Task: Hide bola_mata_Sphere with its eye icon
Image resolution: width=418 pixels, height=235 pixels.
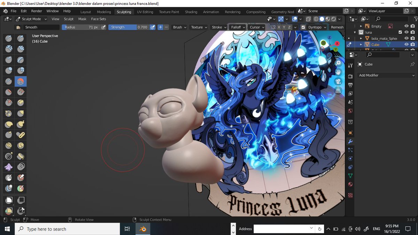Action: (x=406, y=38)
